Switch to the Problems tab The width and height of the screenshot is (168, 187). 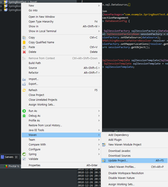[x=122, y=131]
